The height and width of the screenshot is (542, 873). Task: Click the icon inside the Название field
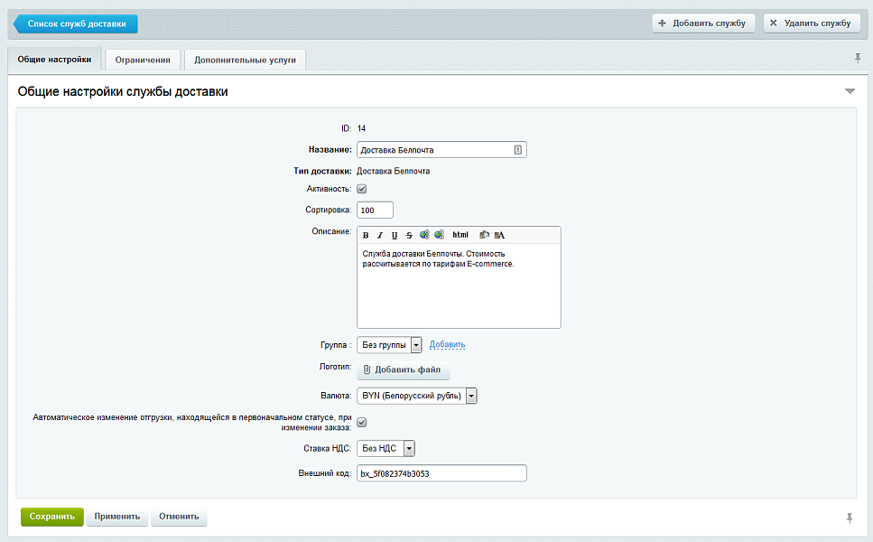click(518, 150)
